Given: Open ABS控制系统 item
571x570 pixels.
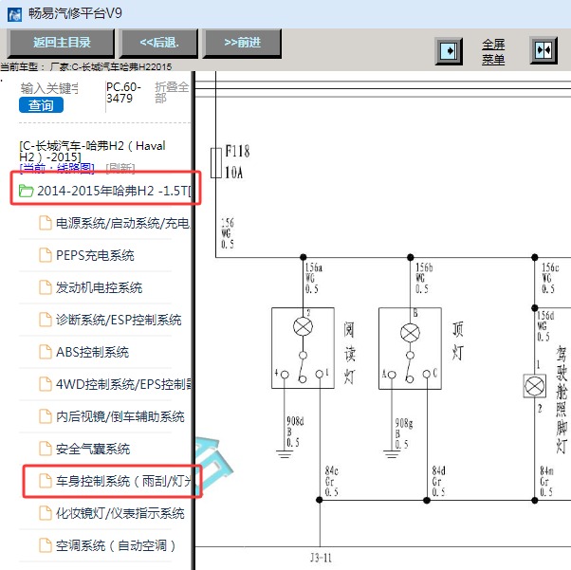Looking at the screenshot, I should click(93, 352).
